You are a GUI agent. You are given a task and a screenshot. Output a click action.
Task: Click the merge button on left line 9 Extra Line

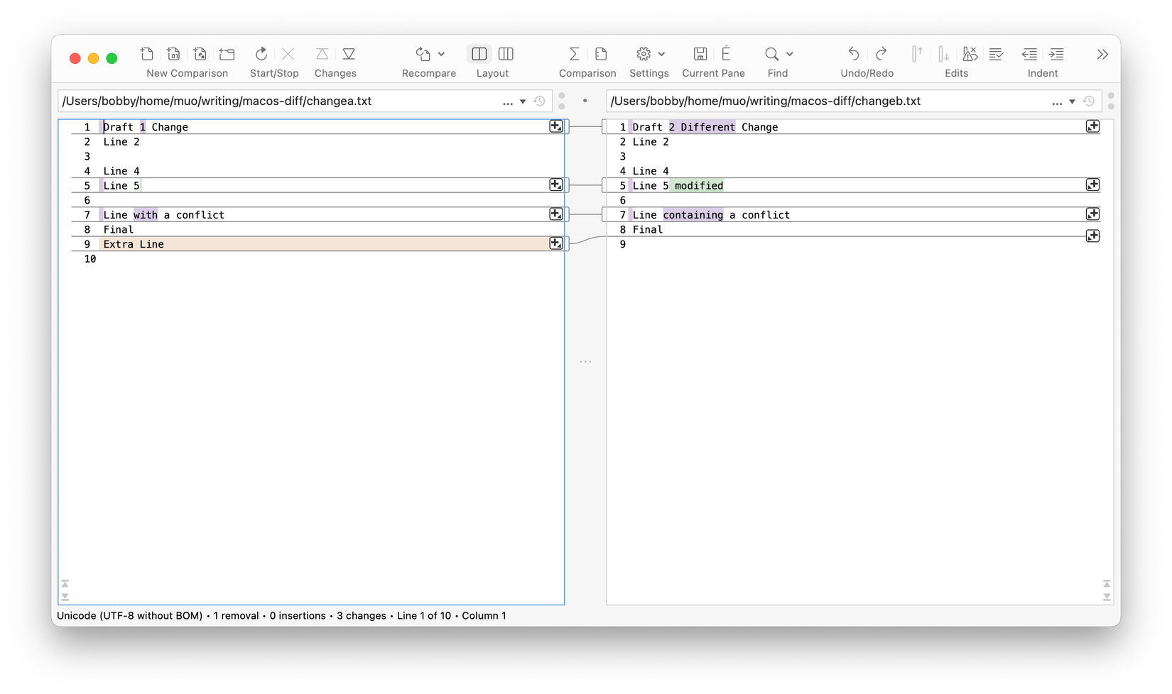pos(555,243)
